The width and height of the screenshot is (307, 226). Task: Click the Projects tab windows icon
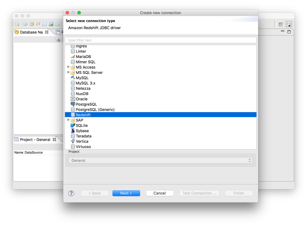(58, 32)
